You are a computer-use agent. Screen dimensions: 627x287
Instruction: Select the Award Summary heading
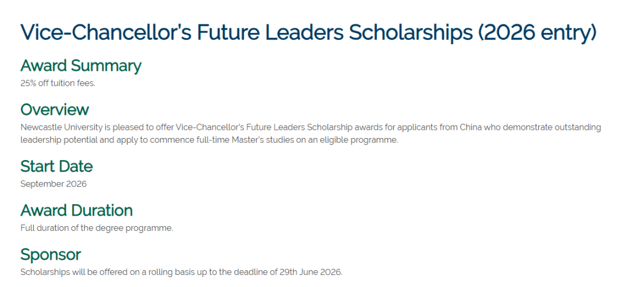[81, 66]
